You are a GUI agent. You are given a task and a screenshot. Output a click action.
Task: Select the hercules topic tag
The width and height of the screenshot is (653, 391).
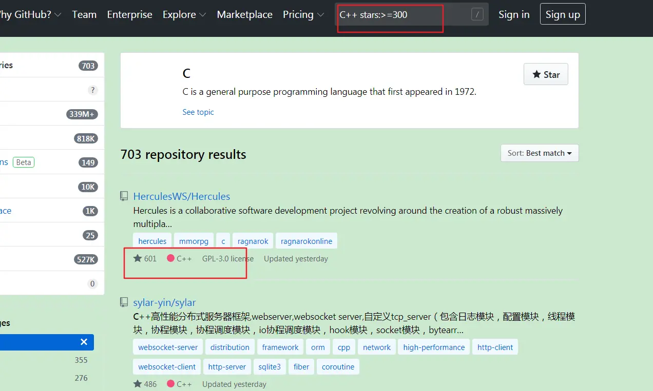(x=152, y=241)
